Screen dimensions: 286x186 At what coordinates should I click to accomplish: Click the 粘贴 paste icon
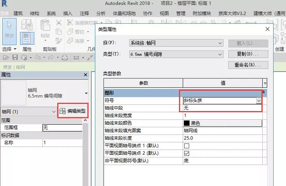(x=45, y=28)
